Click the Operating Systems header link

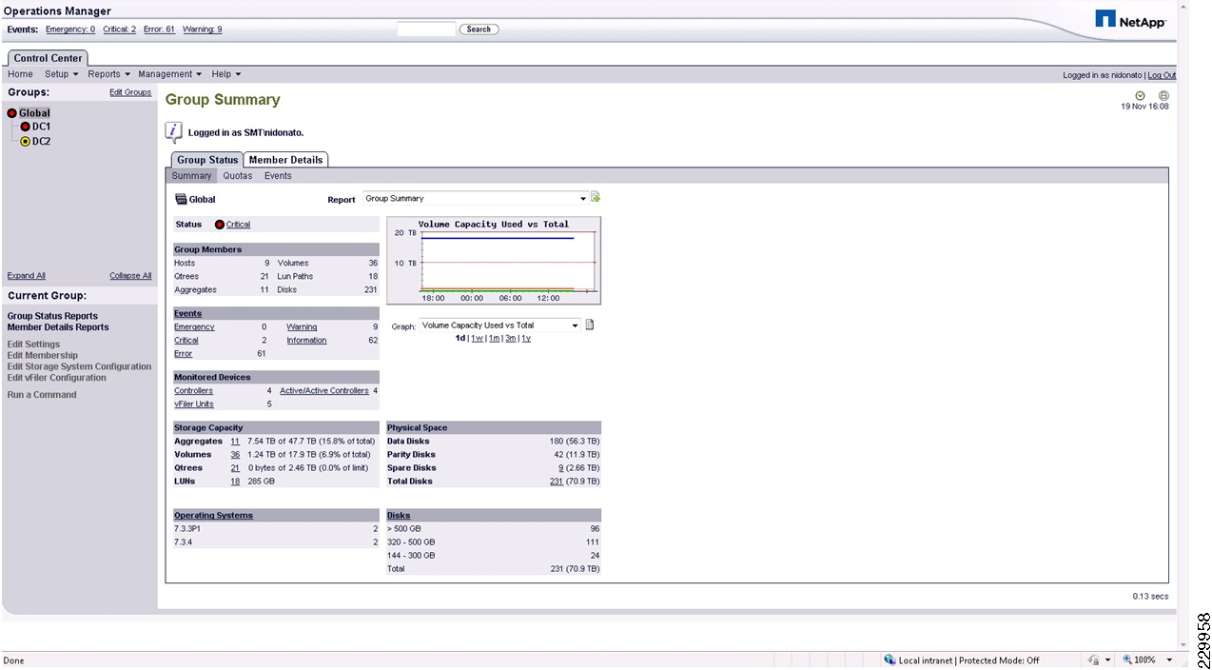point(213,516)
